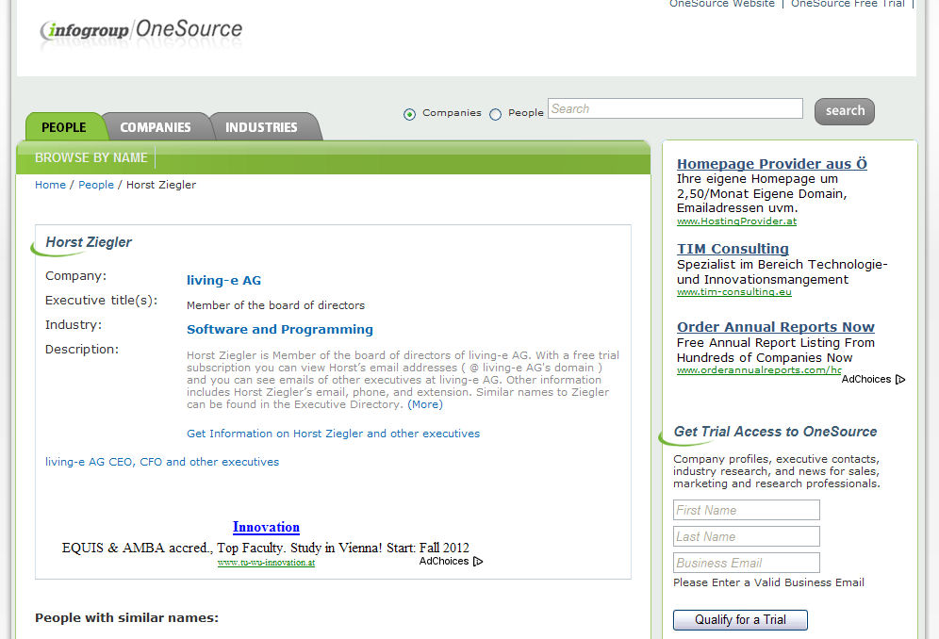This screenshot has width=939, height=639.
Task: Click www.tim-consulting.eu link
Action: [x=734, y=291]
